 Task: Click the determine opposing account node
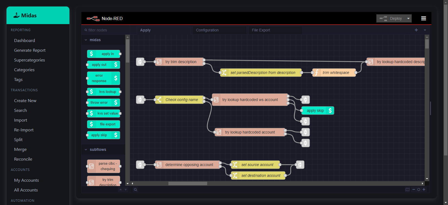pyautogui.click(x=188, y=165)
